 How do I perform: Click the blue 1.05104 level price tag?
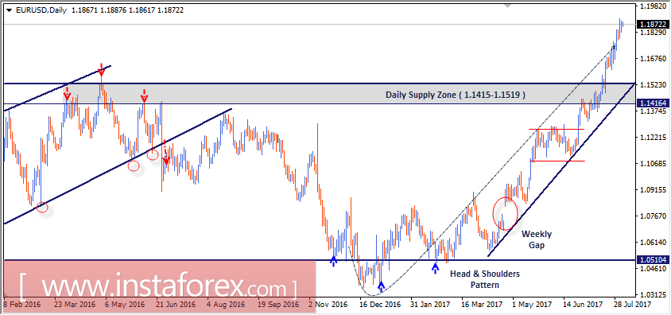pyautogui.click(x=652, y=260)
